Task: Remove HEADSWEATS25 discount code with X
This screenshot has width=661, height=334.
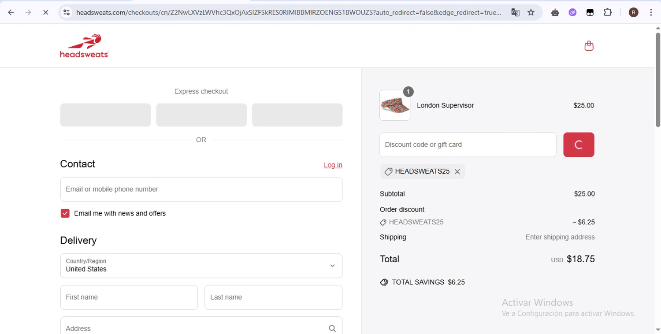Action: click(457, 172)
